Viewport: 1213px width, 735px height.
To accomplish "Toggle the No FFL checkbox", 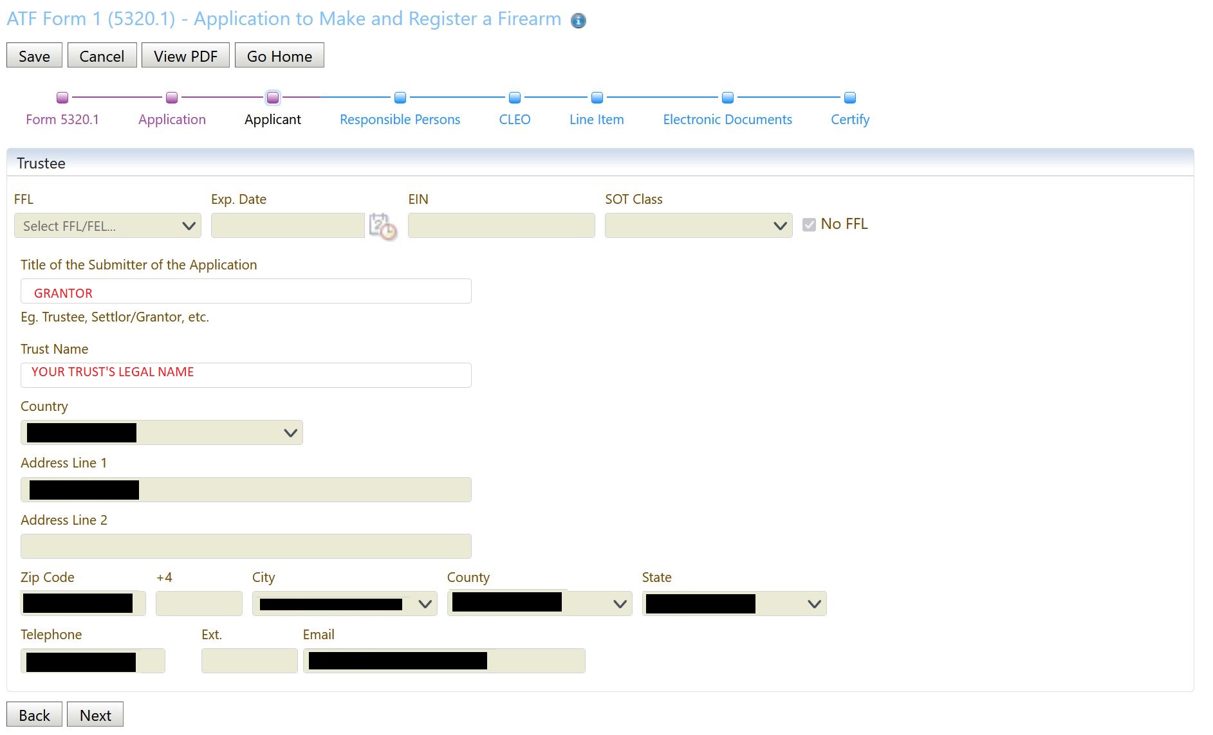I will (x=810, y=224).
